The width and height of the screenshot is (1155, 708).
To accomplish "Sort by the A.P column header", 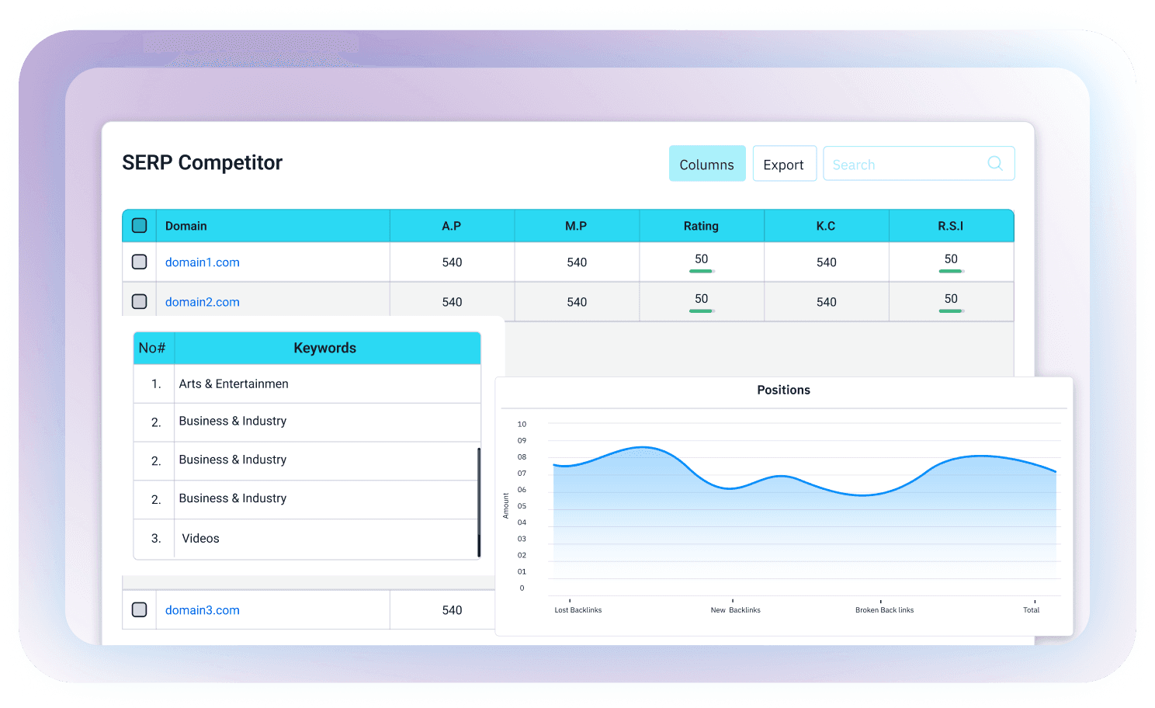I will click(451, 226).
